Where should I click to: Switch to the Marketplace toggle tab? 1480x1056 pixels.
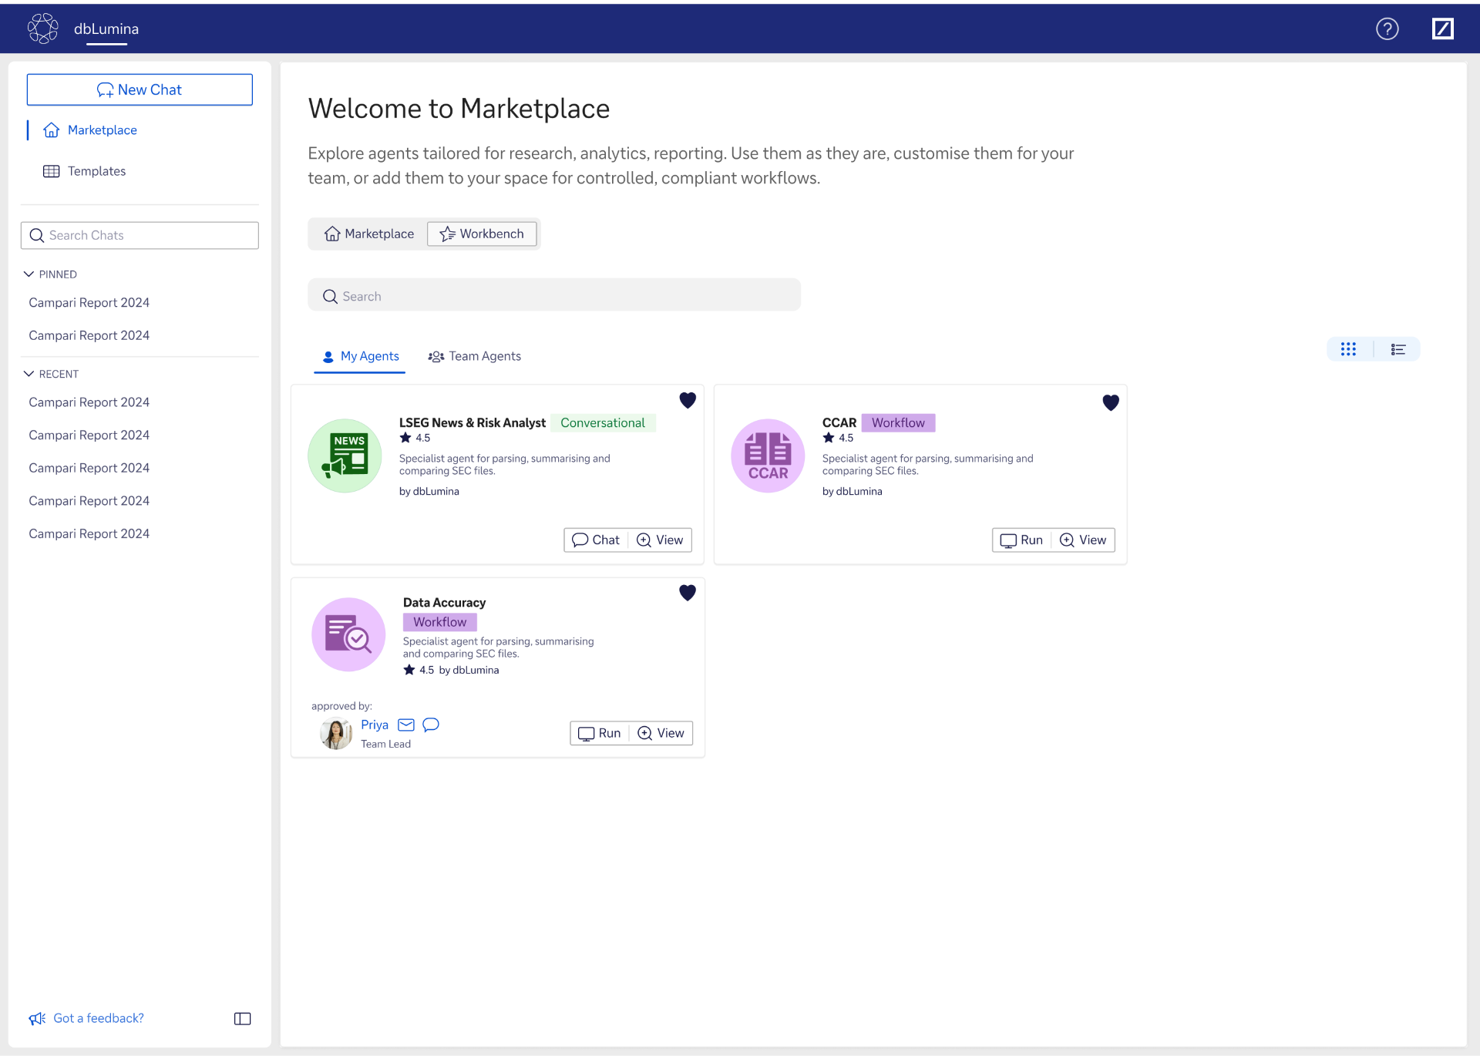tap(368, 234)
